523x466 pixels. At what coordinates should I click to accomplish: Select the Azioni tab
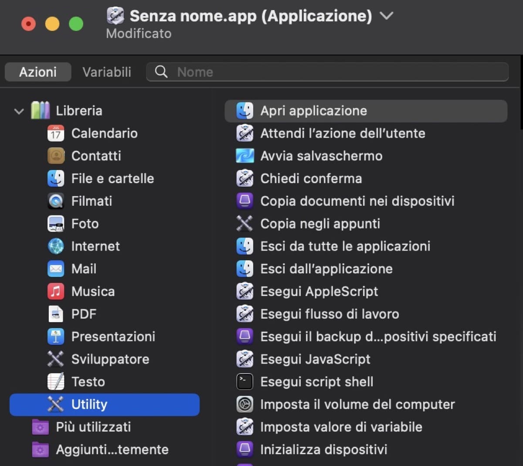pos(37,72)
